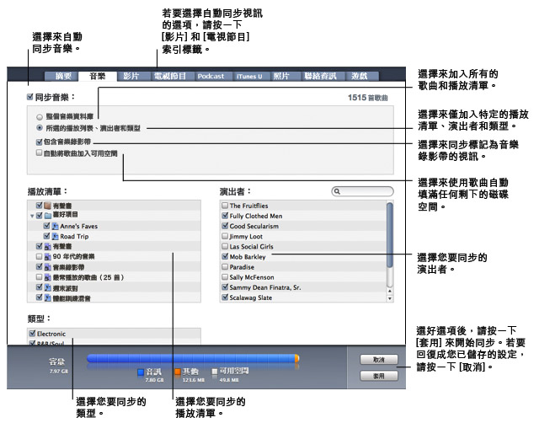The width and height of the screenshot is (539, 423).
Task: Collapse the 喜好項目 folder disclosure triangle
Action: tap(32, 216)
